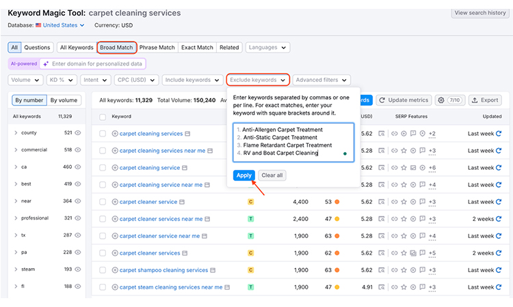Click the AI sparkle icon in domain field
513x307 pixels.
[x=46, y=63]
